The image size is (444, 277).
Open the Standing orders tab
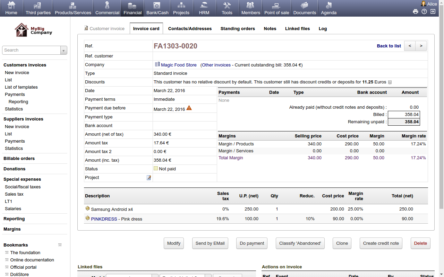tap(238, 29)
